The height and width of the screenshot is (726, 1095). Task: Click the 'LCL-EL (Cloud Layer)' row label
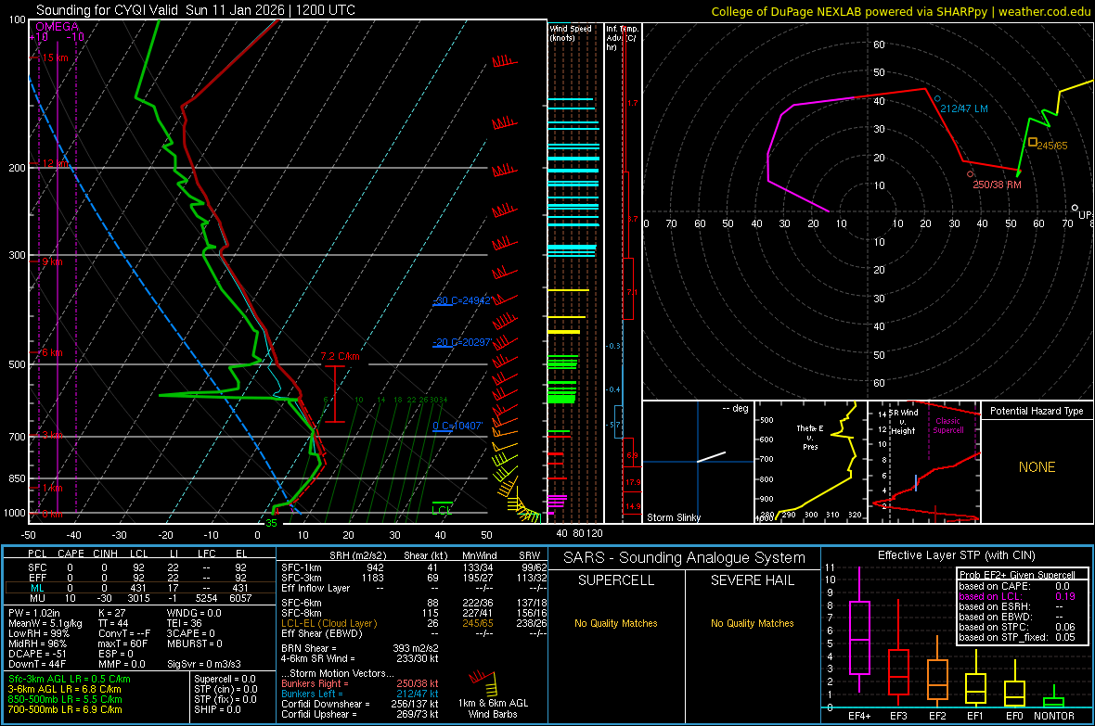pyautogui.click(x=328, y=623)
